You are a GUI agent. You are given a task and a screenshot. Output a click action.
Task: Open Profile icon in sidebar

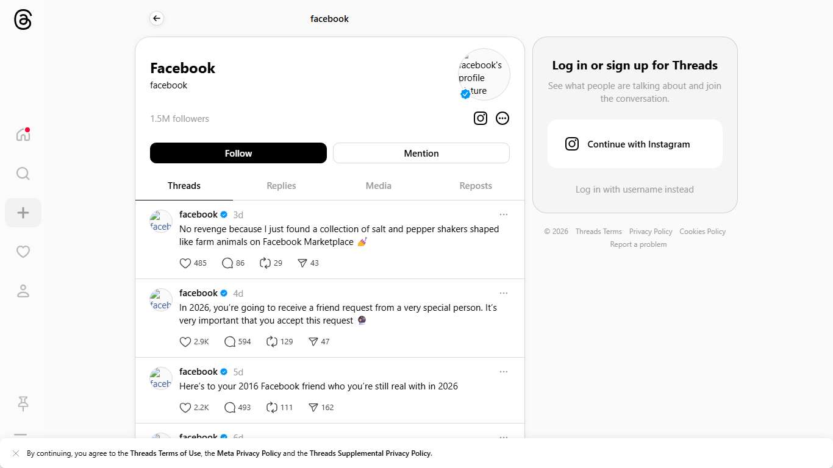coord(23,291)
